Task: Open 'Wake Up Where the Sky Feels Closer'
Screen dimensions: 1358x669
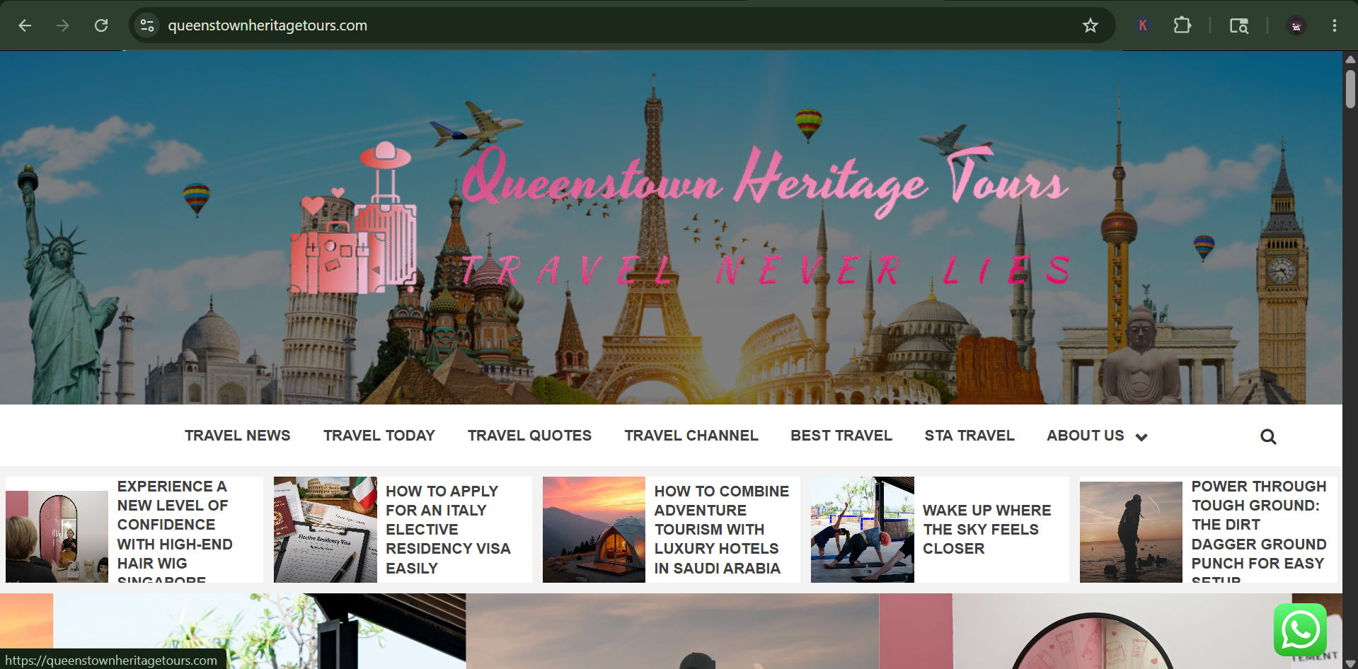Action: pyautogui.click(x=986, y=530)
